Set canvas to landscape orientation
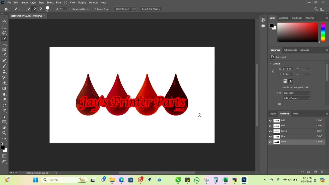 pyautogui.click(x=291, y=81)
